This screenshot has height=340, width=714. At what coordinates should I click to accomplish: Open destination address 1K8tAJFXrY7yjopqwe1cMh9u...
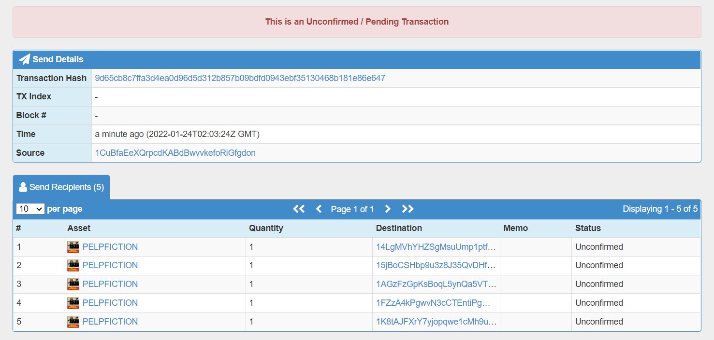point(436,322)
